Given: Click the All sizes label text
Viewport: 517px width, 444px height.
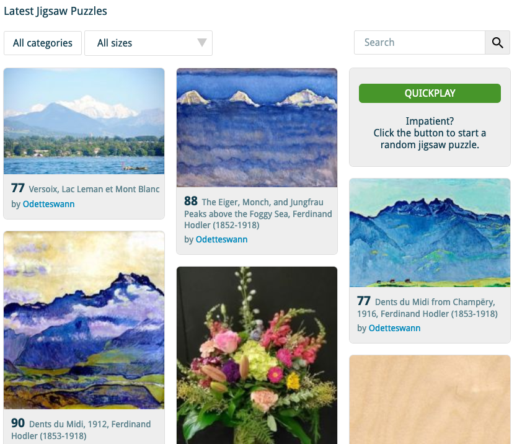Looking at the screenshot, I should [115, 43].
